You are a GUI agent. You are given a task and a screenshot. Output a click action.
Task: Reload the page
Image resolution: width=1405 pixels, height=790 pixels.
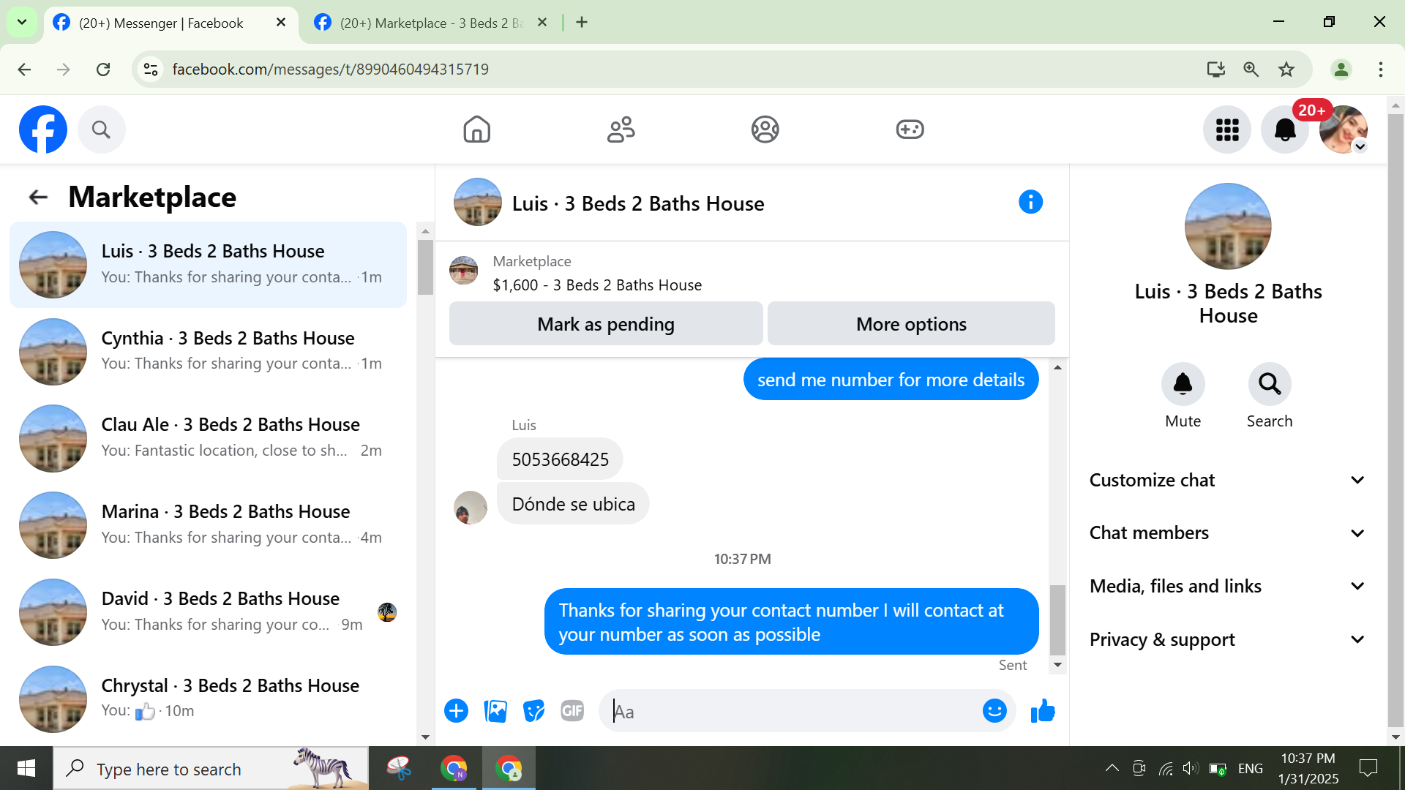(103, 69)
